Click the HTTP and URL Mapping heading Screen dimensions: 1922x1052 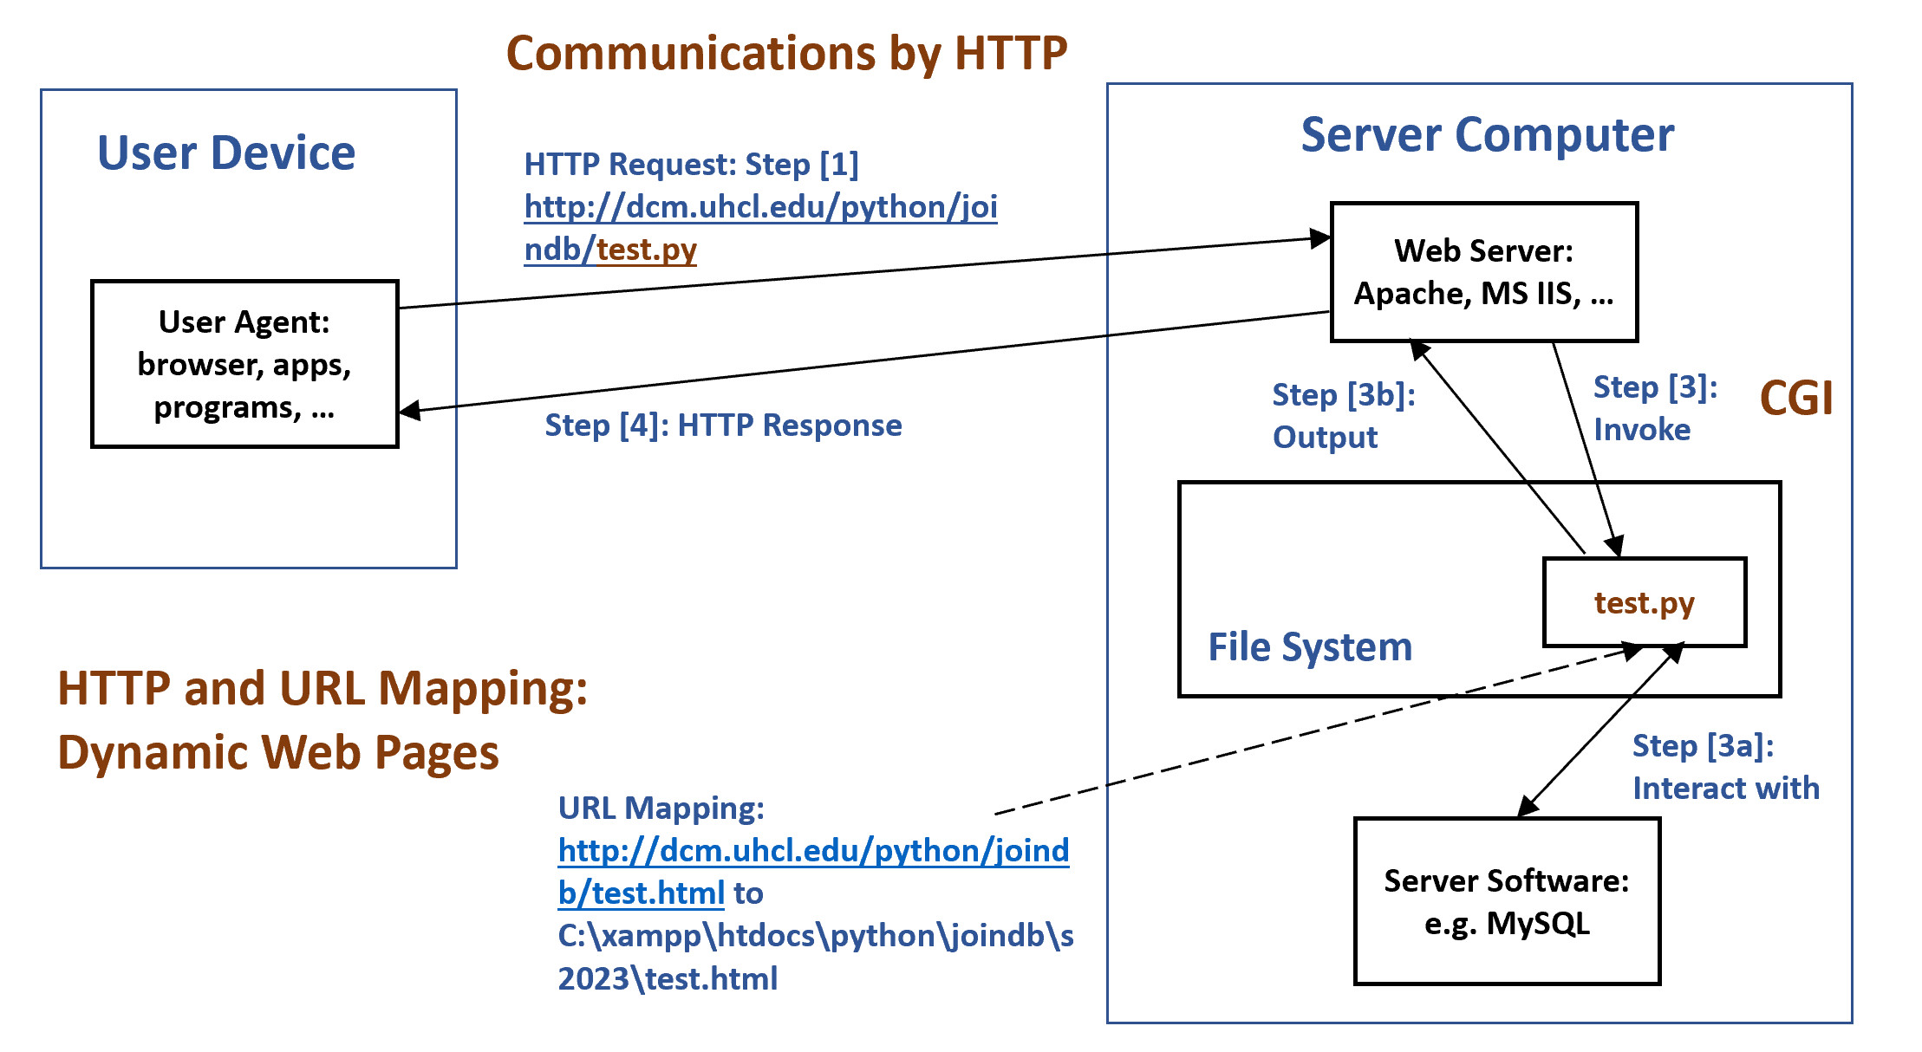[323, 689]
